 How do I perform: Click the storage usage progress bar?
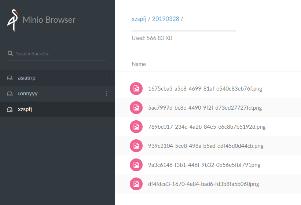point(184,30)
